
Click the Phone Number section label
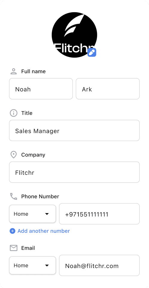point(40,196)
